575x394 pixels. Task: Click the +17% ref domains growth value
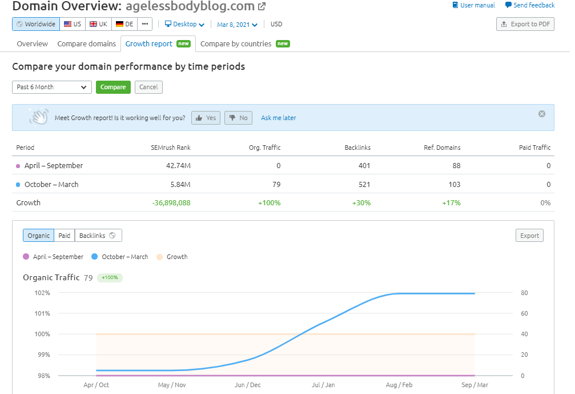click(451, 202)
